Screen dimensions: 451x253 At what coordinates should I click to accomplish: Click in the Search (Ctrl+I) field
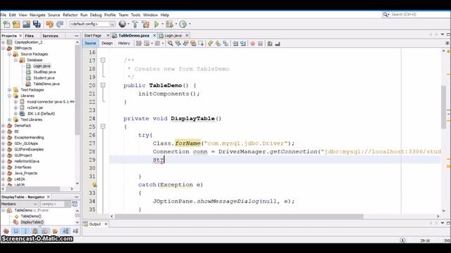[419, 14]
